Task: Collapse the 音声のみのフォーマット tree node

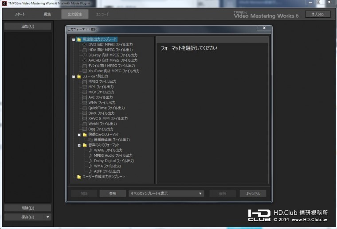Action: point(79,145)
